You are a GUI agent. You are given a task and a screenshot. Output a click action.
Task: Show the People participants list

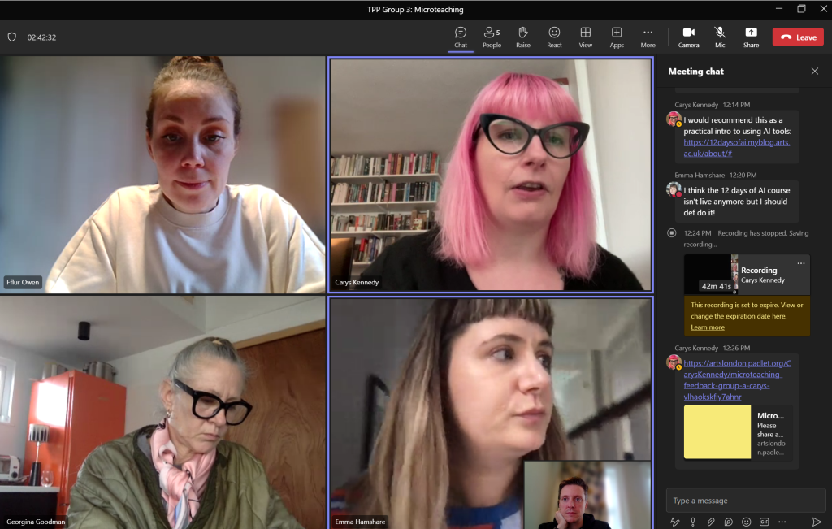[x=492, y=37]
